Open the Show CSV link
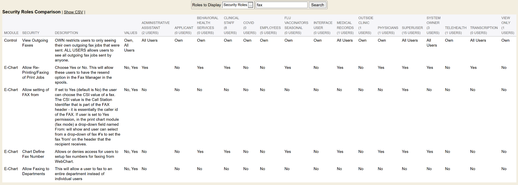The width and height of the screenshot is (518, 185). coord(73,12)
